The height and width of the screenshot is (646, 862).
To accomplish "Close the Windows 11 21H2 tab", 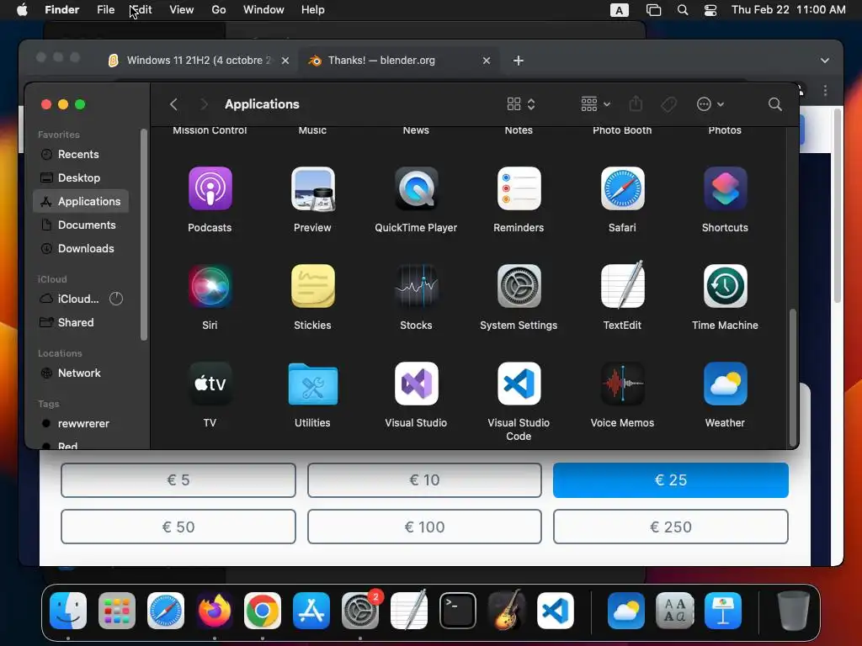I will click(x=285, y=61).
